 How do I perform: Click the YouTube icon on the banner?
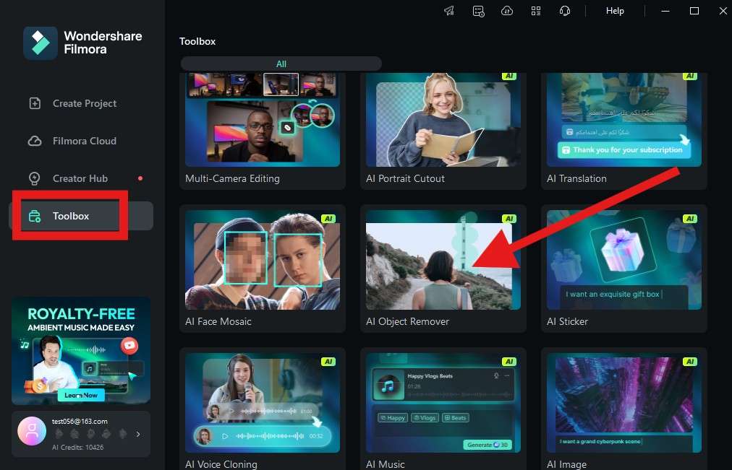(129, 346)
